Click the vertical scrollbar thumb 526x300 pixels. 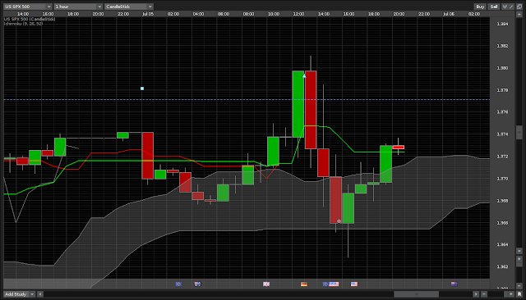pos(519,132)
